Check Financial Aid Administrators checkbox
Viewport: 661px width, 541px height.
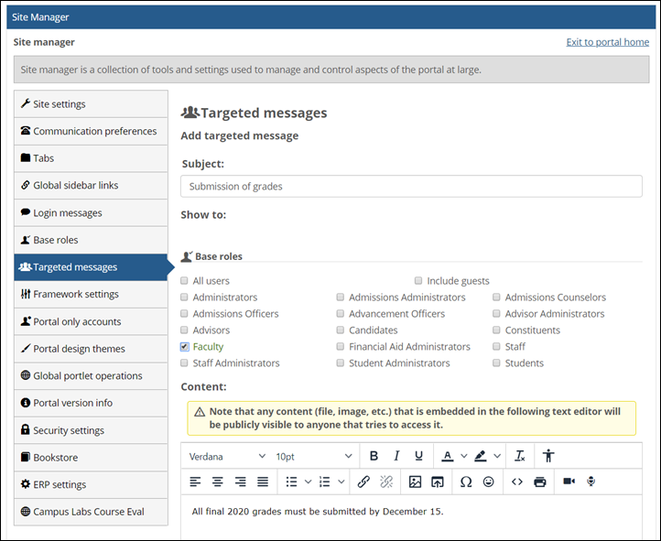[341, 346]
